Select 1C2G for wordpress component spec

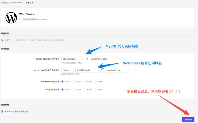pyautogui.click(x=62, y=82)
